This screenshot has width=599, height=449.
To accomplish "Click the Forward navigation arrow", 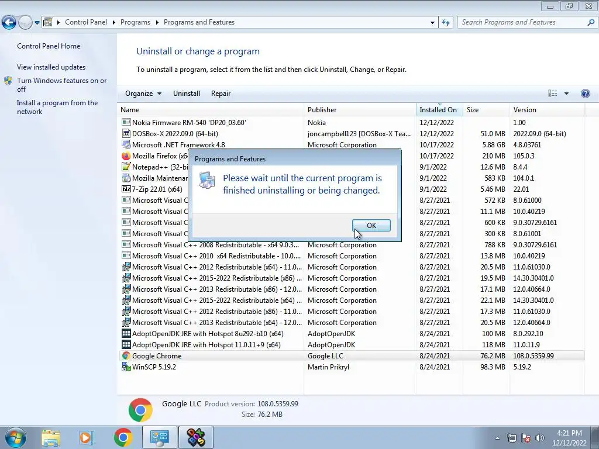I will 25,23.
